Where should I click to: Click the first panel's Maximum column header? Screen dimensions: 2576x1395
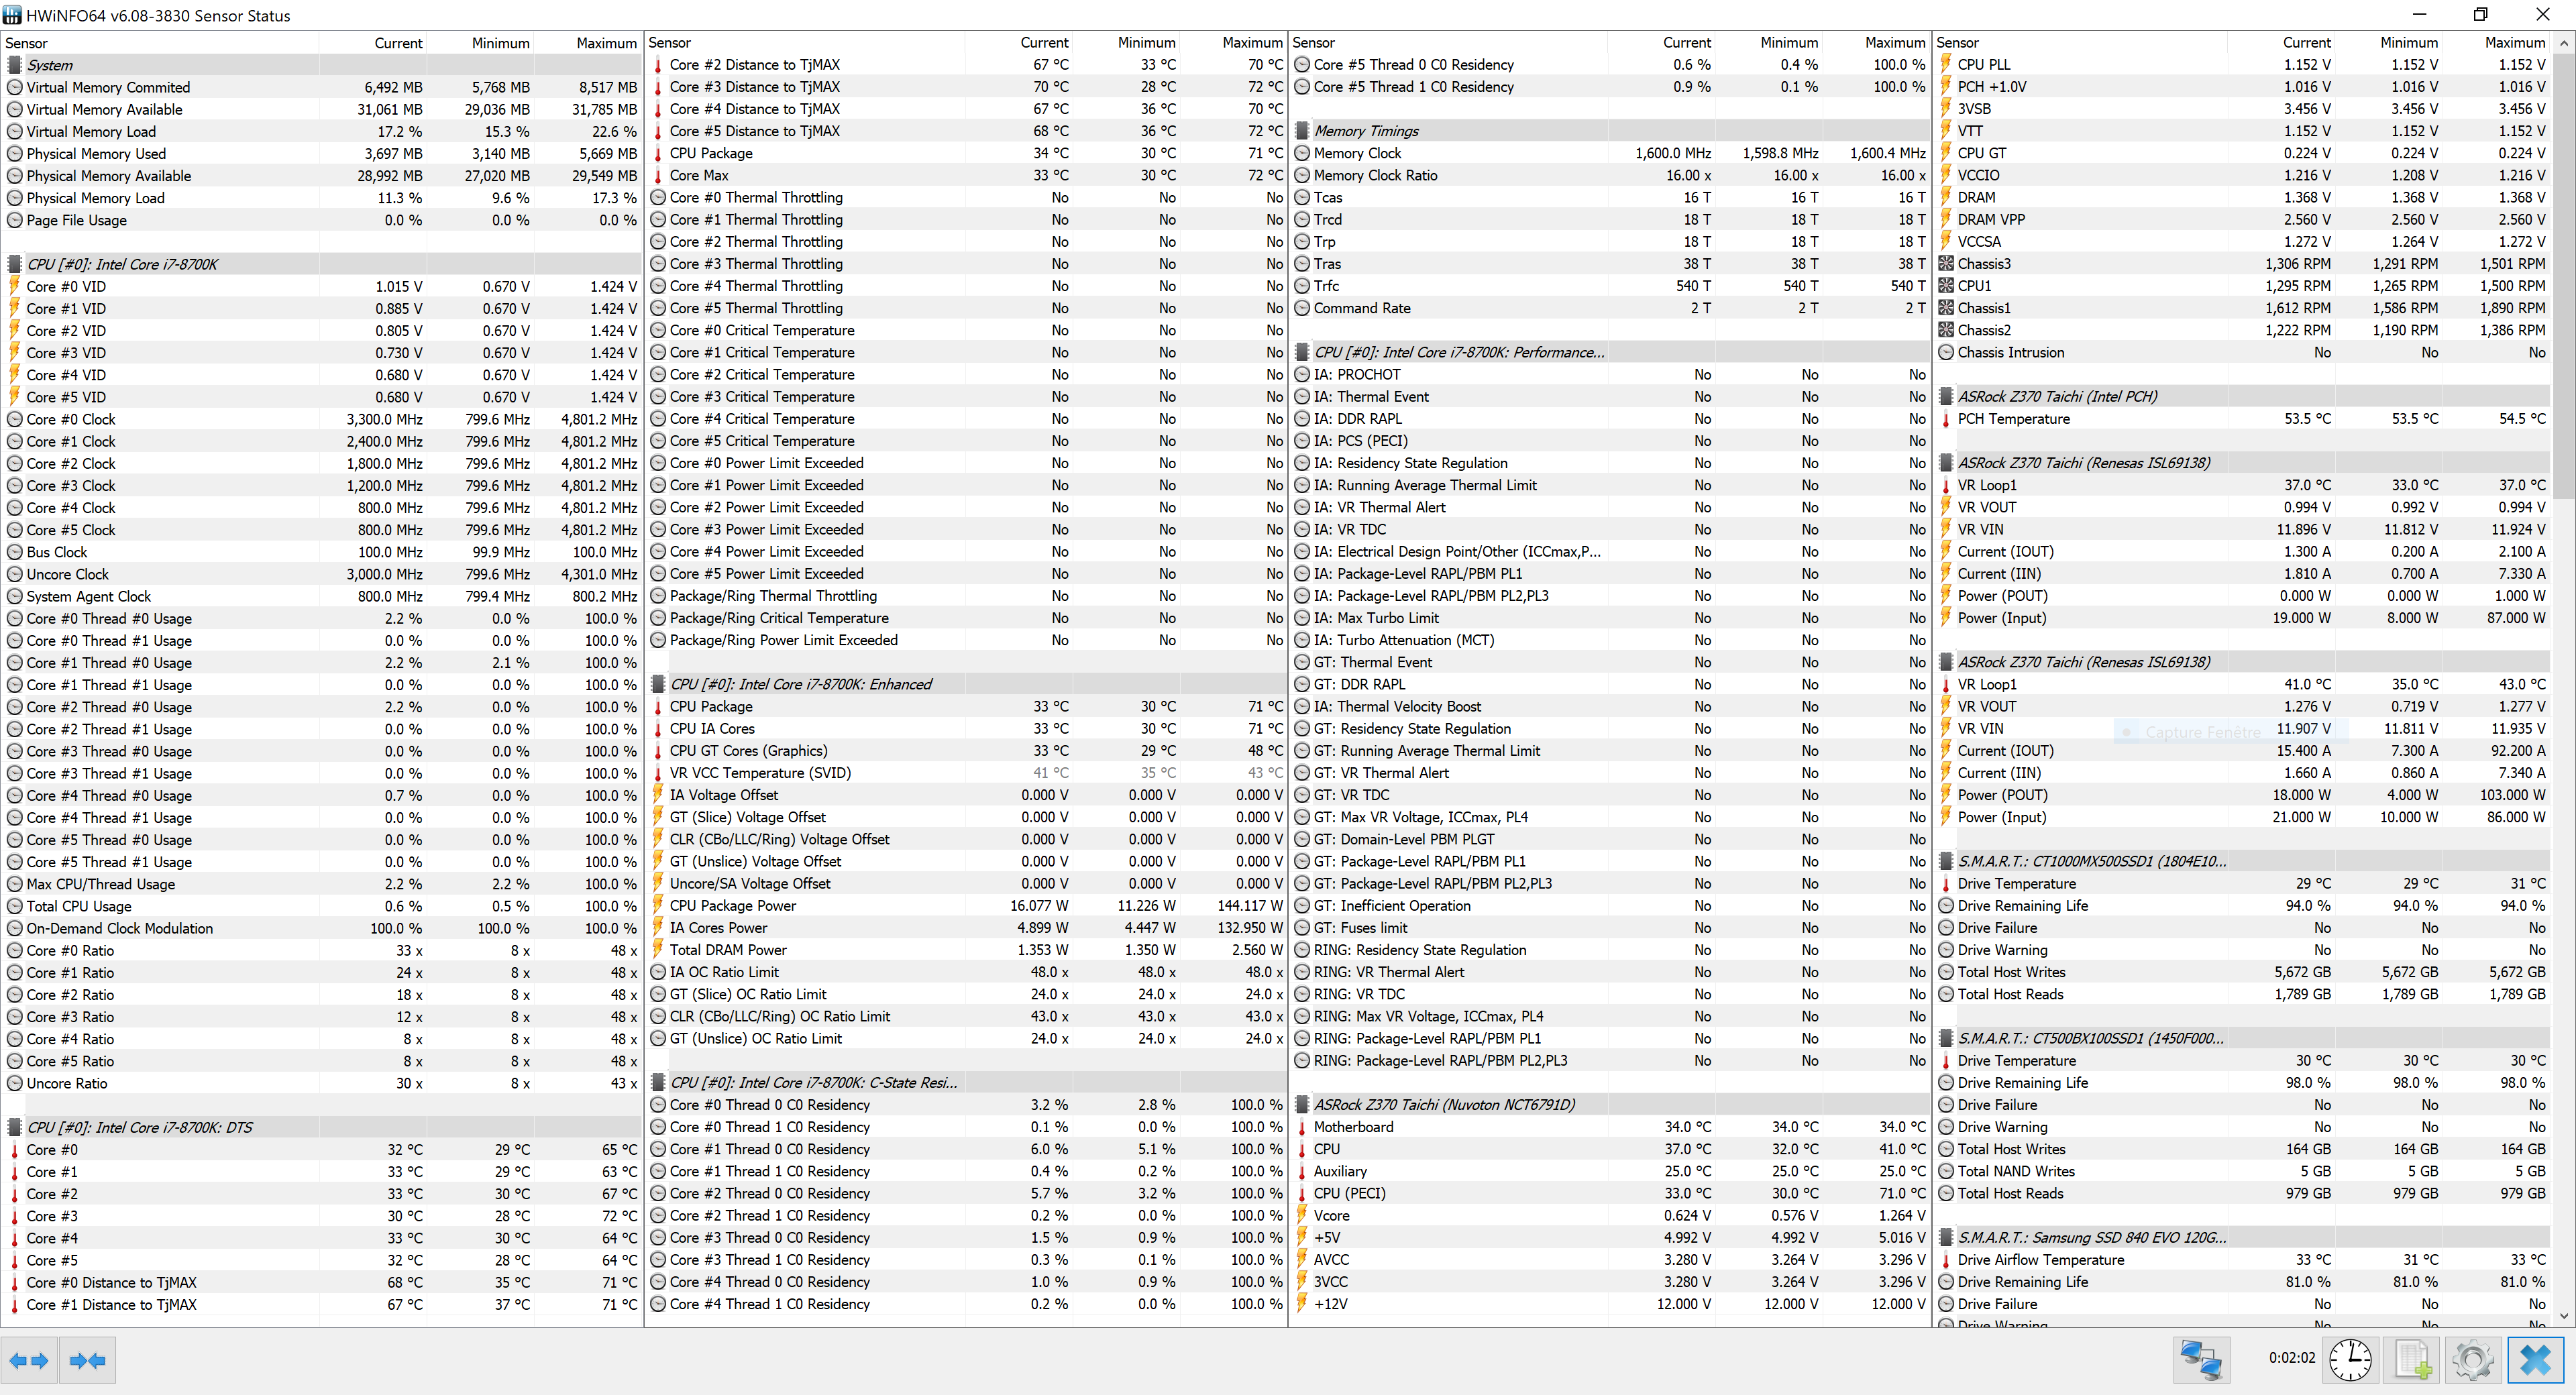[x=606, y=43]
